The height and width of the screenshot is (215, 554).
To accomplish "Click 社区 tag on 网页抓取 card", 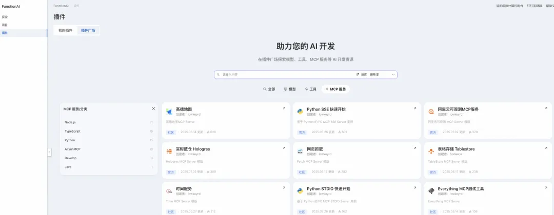I will point(302,172).
